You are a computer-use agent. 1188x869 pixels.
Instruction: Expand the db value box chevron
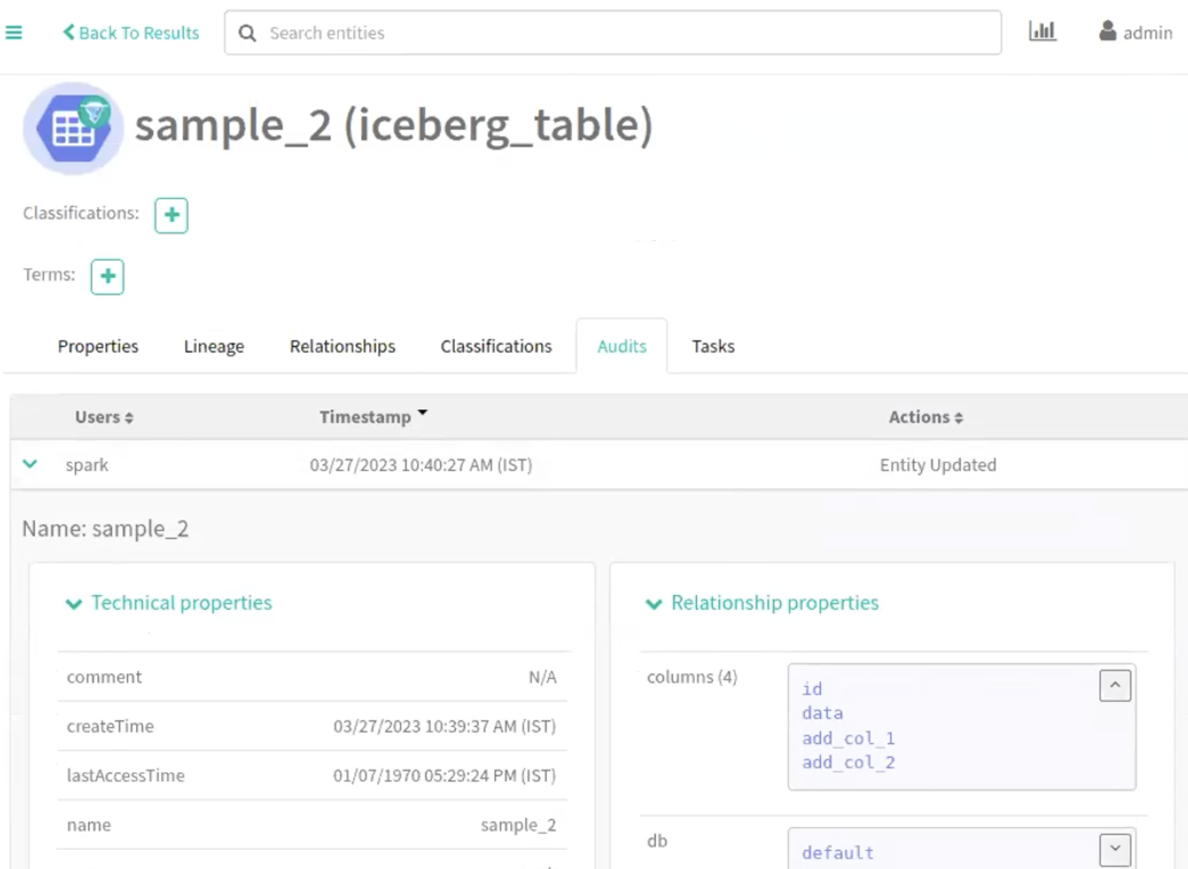tap(1115, 848)
